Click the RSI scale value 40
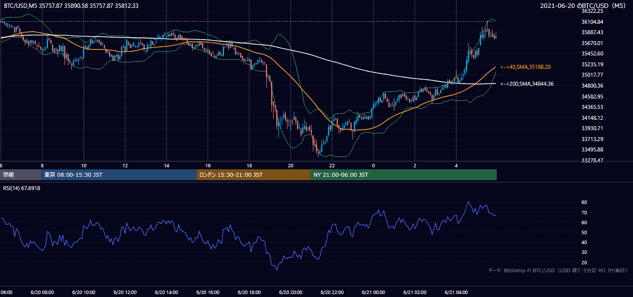The image size is (633, 297). point(584,242)
